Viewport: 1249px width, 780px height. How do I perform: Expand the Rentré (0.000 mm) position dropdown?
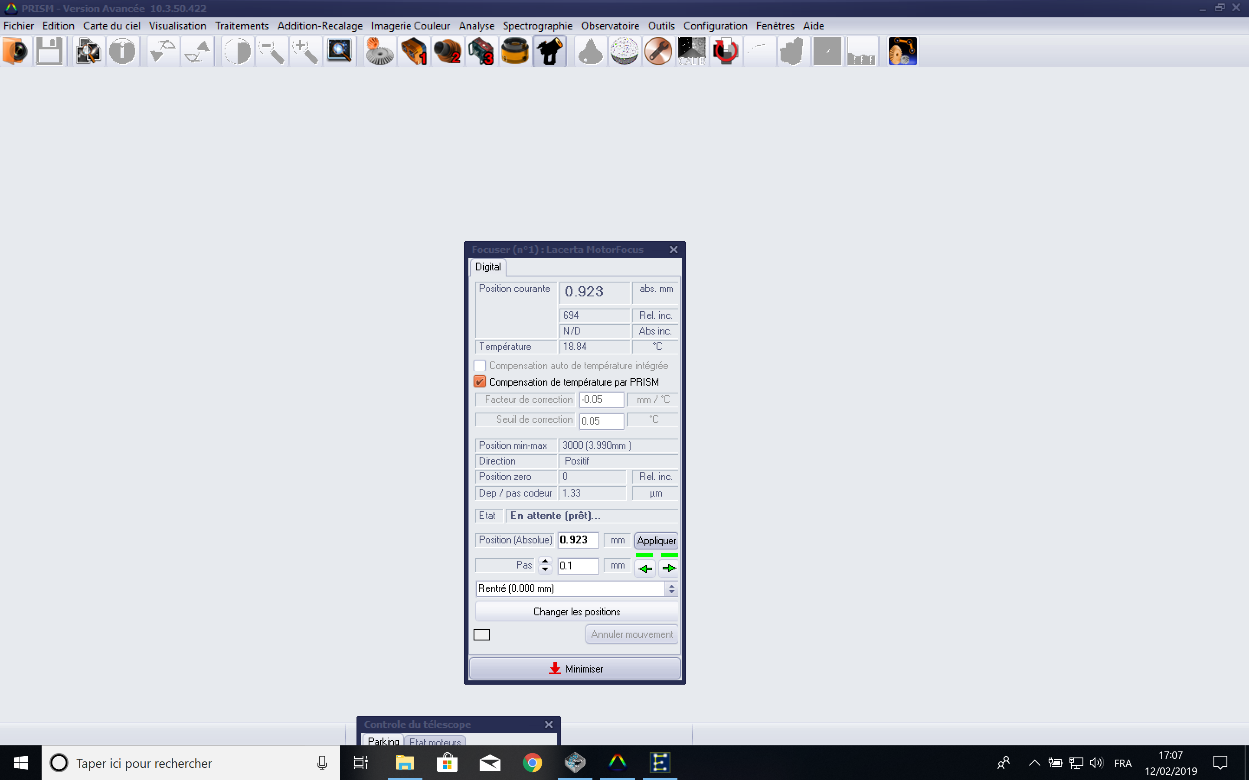pyautogui.click(x=671, y=588)
